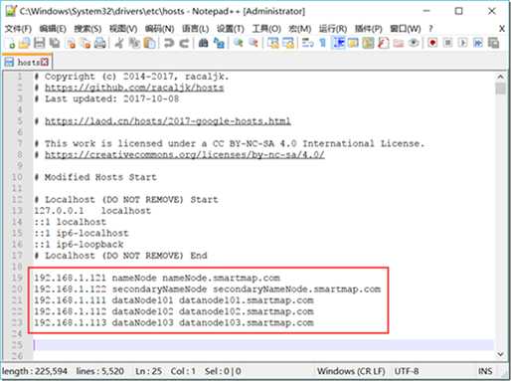Undo last edit with toolbar arrow
This screenshot has width=511, height=381.
[169, 43]
